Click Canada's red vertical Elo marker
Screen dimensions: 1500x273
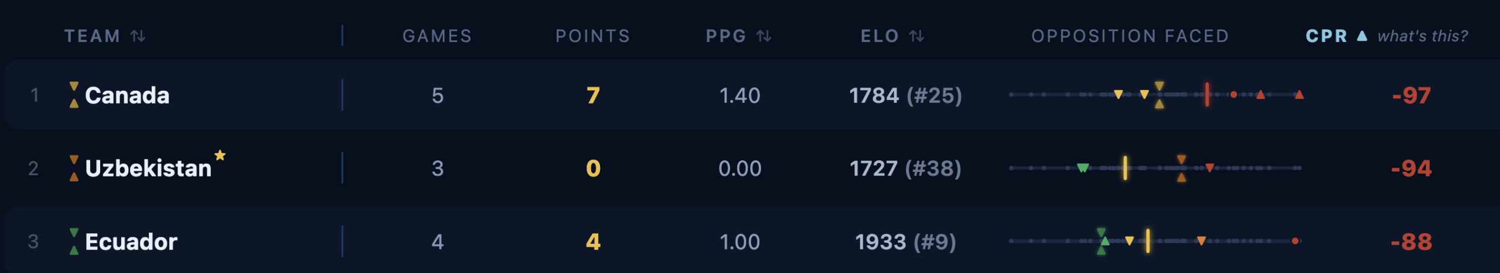click(1207, 95)
